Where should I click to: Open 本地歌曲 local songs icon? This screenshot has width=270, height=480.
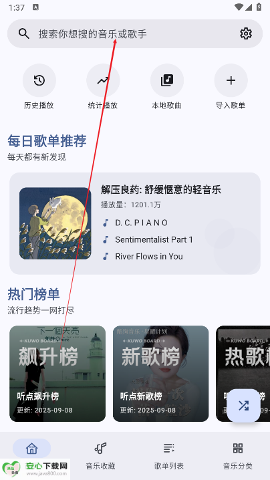[x=167, y=80]
